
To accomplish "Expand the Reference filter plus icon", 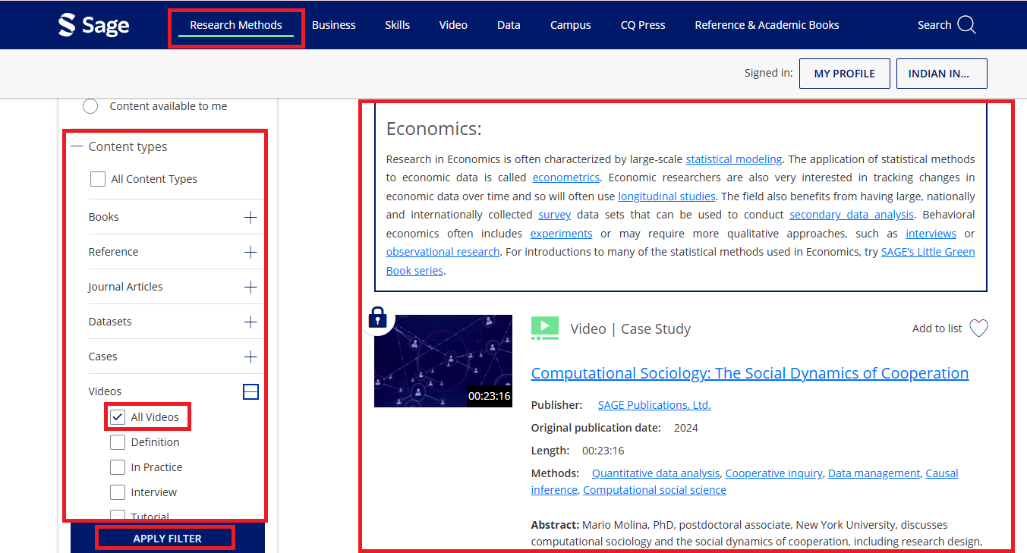I will pos(250,253).
